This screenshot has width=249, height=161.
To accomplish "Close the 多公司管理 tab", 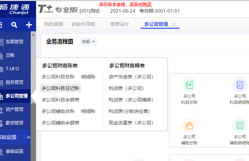I will [174, 24].
